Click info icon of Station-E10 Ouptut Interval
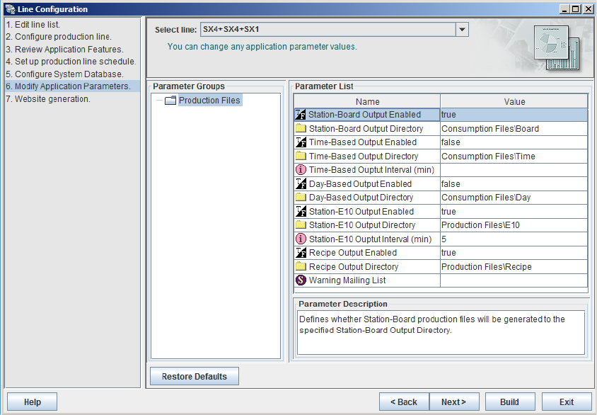The height and width of the screenshot is (415, 597). (x=301, y=239)
